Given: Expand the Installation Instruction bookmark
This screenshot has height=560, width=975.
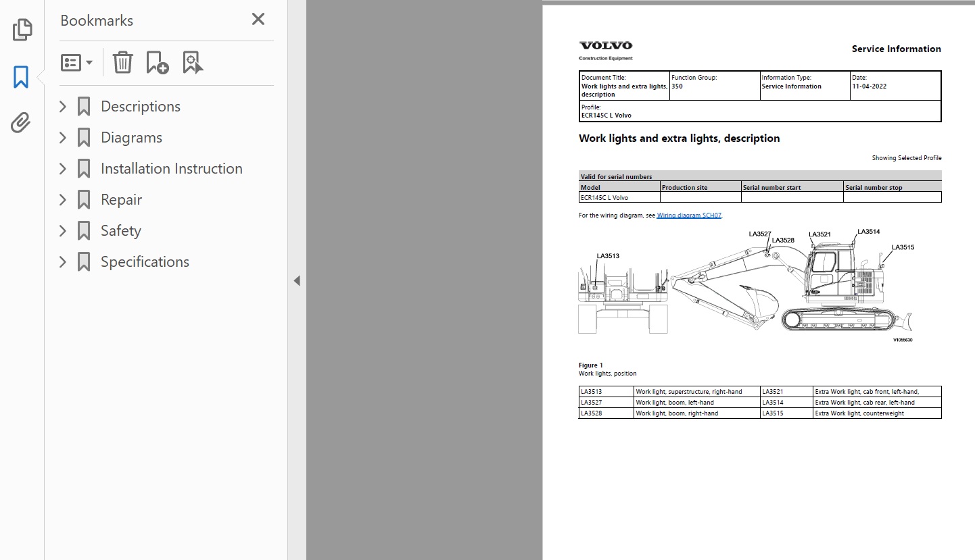Looking at the screenshot, I should (x=63, y=169).
